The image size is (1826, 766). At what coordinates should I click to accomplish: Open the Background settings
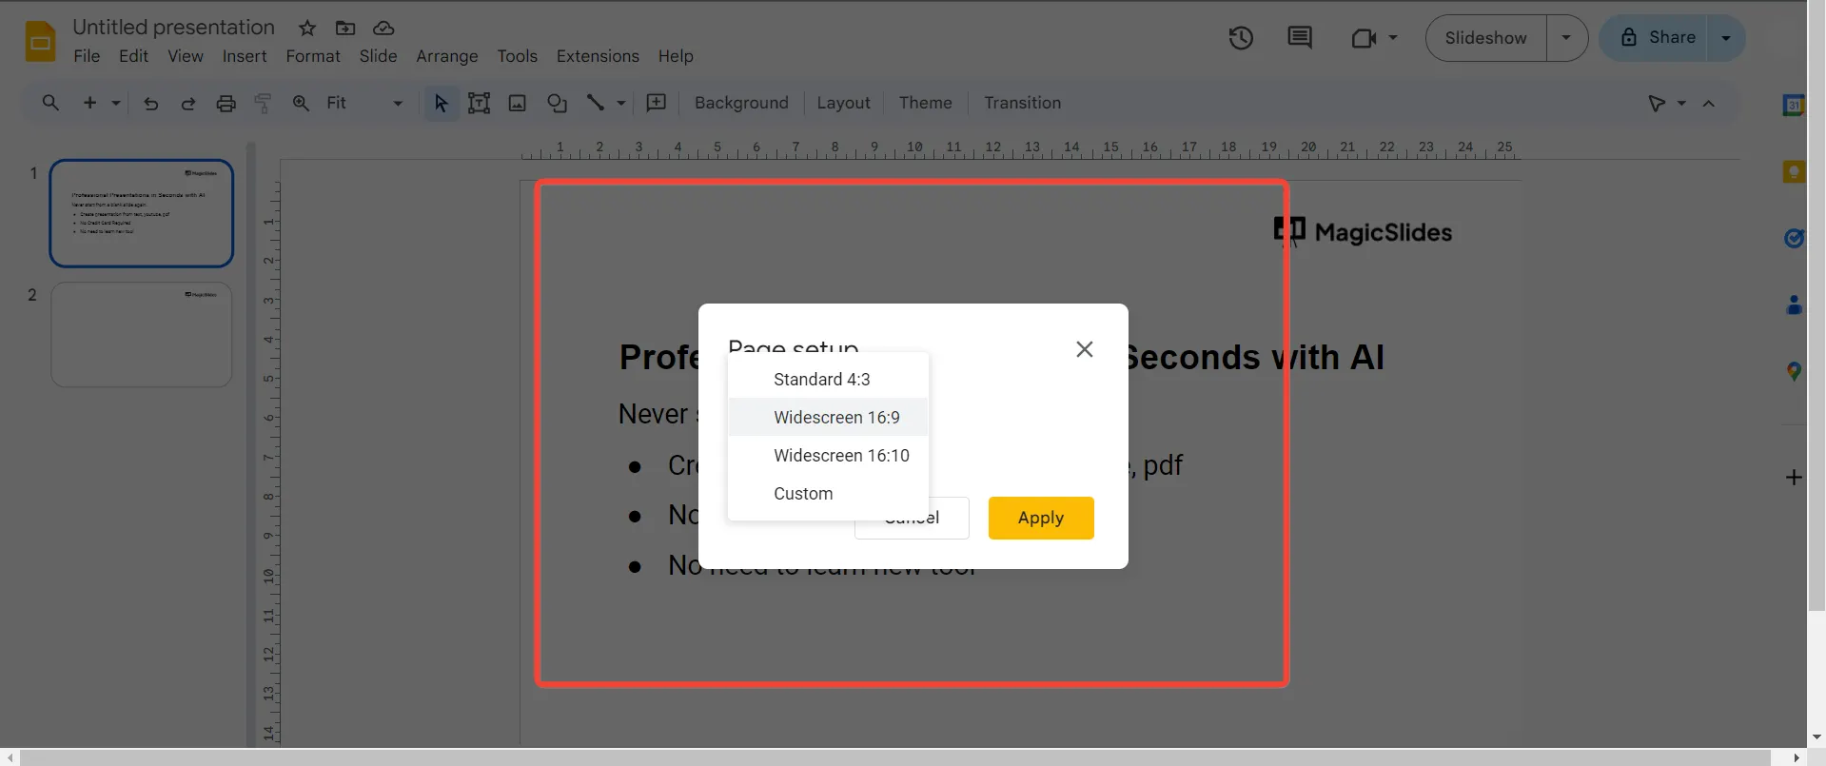click(741, 103)
